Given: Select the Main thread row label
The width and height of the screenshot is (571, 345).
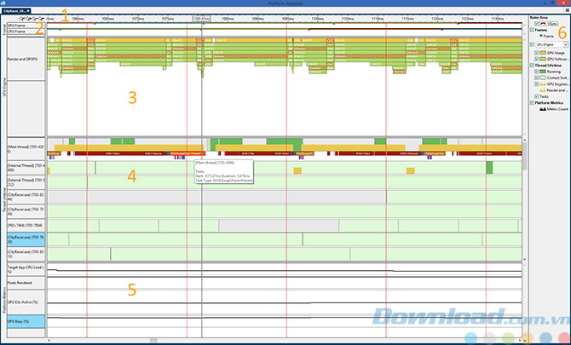Looking at the screenshot, I should [24, 148].
